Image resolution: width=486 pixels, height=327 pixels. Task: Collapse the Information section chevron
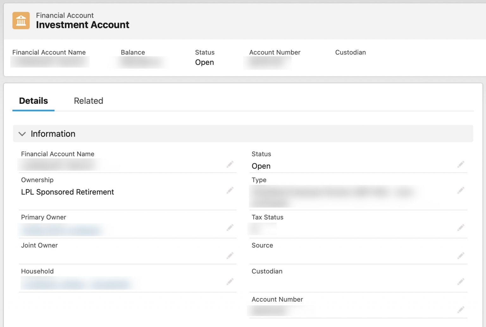[x=22, y=134]
